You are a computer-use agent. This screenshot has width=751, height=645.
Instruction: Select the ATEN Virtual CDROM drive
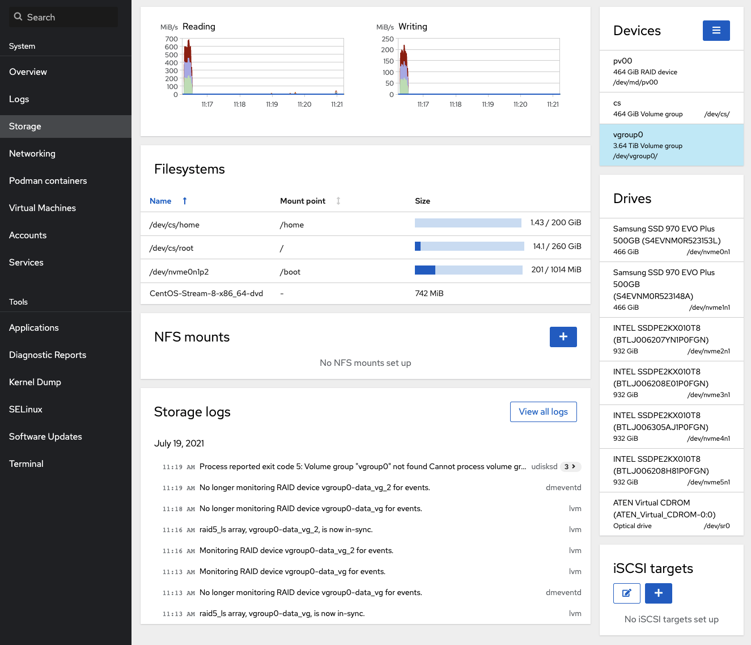tap(671, 514)
